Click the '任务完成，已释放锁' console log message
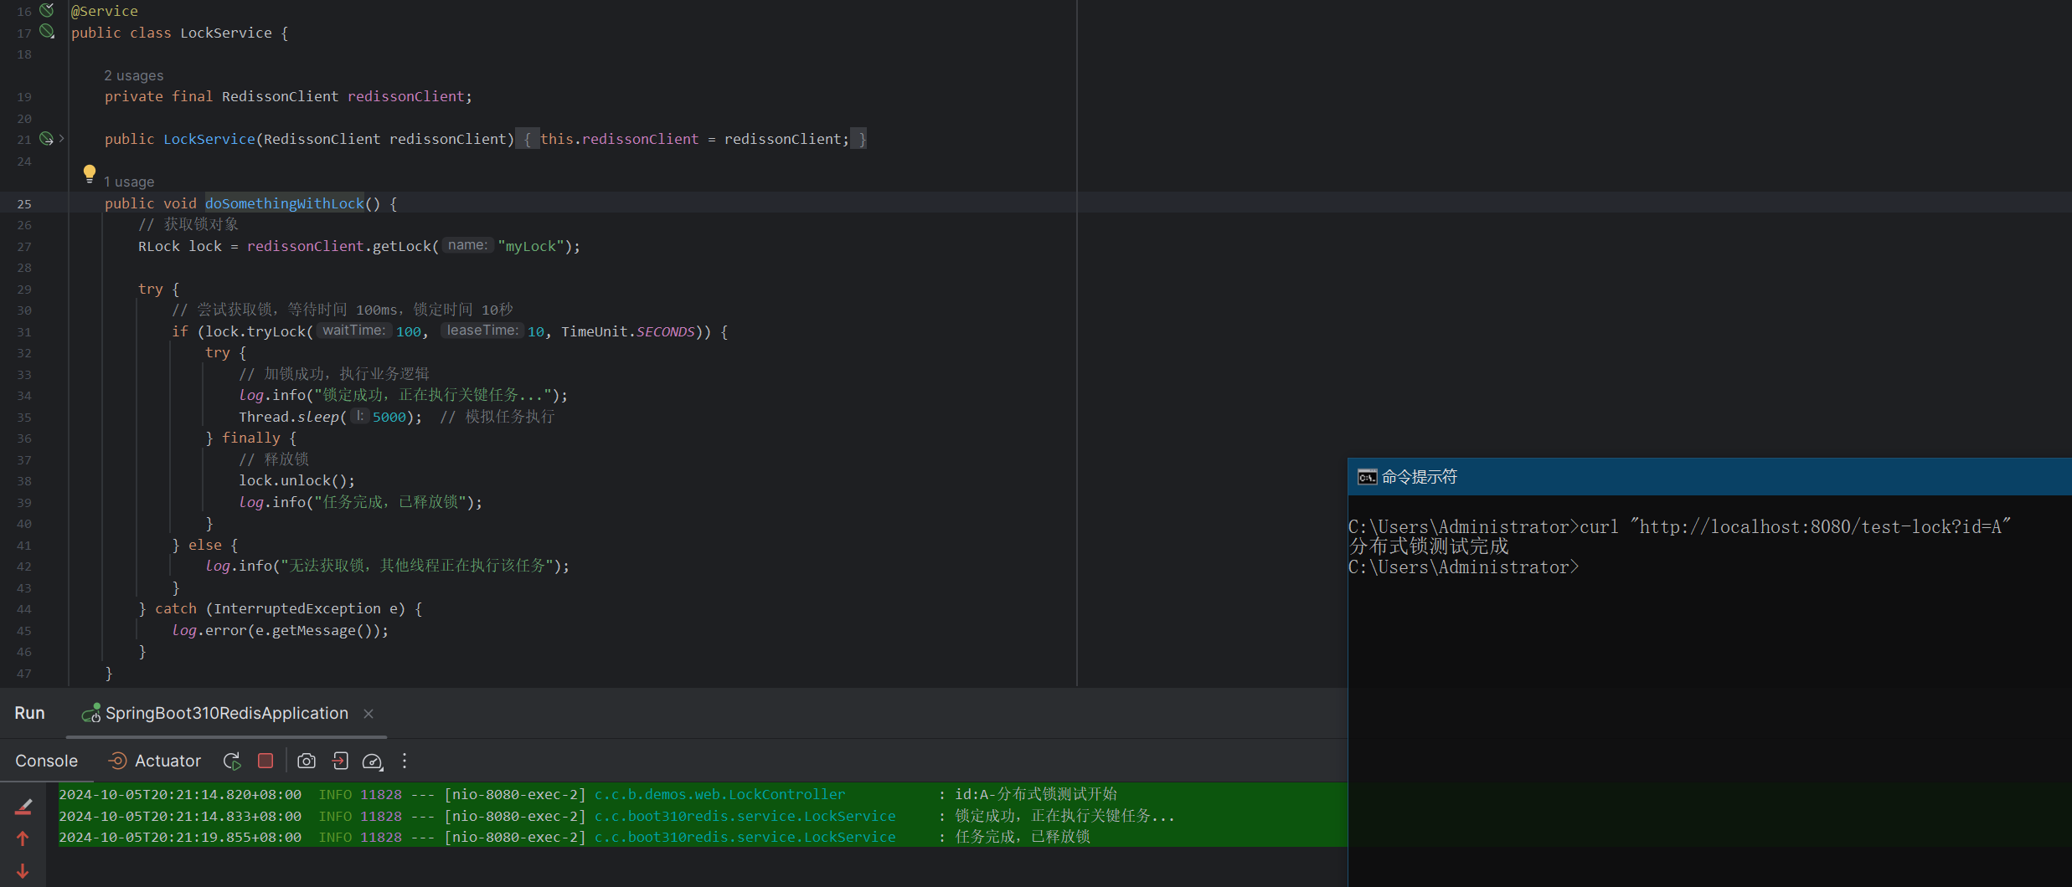Viewport: 2072px width, 887px height. pyautogui.click(x=1023, y=837)
